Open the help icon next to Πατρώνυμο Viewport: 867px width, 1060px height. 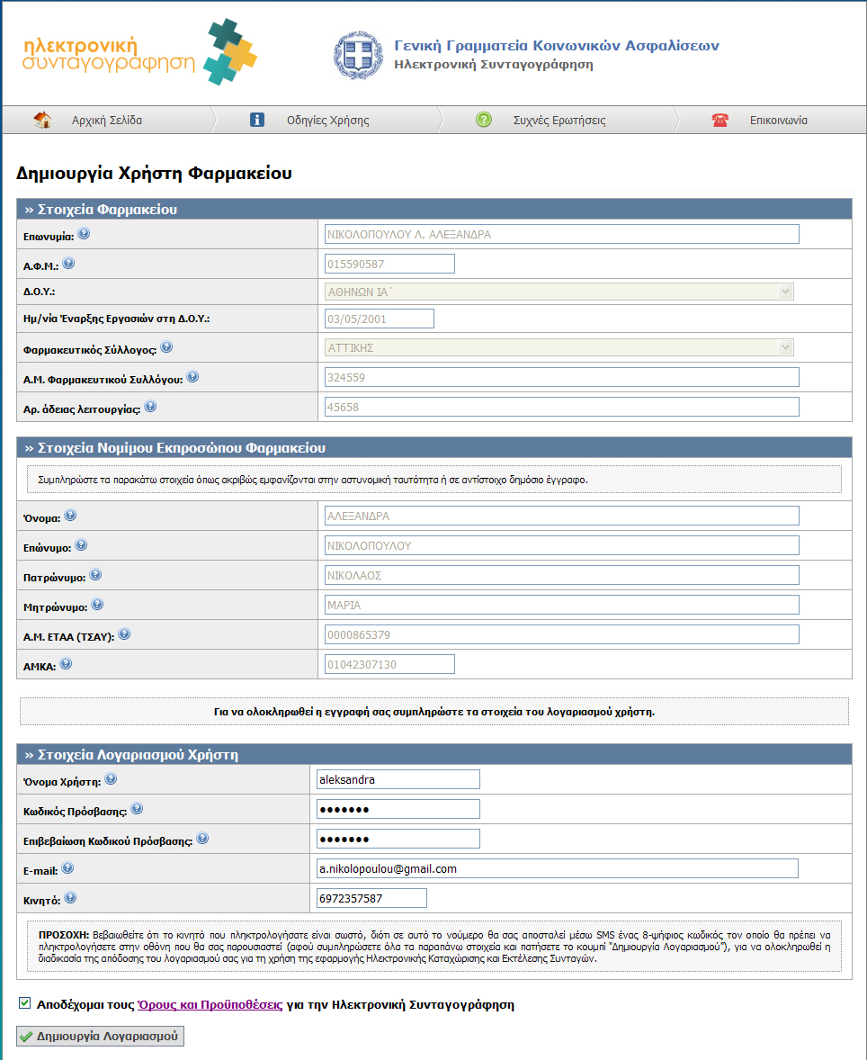click(x=96, y=575)
